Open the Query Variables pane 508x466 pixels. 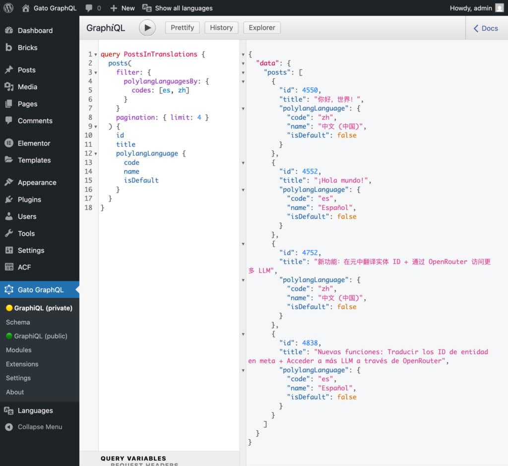(x=133, y=458)
